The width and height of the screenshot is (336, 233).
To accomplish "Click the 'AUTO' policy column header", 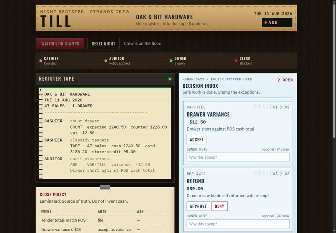I will pyautogui.click(x=102, y=212).
